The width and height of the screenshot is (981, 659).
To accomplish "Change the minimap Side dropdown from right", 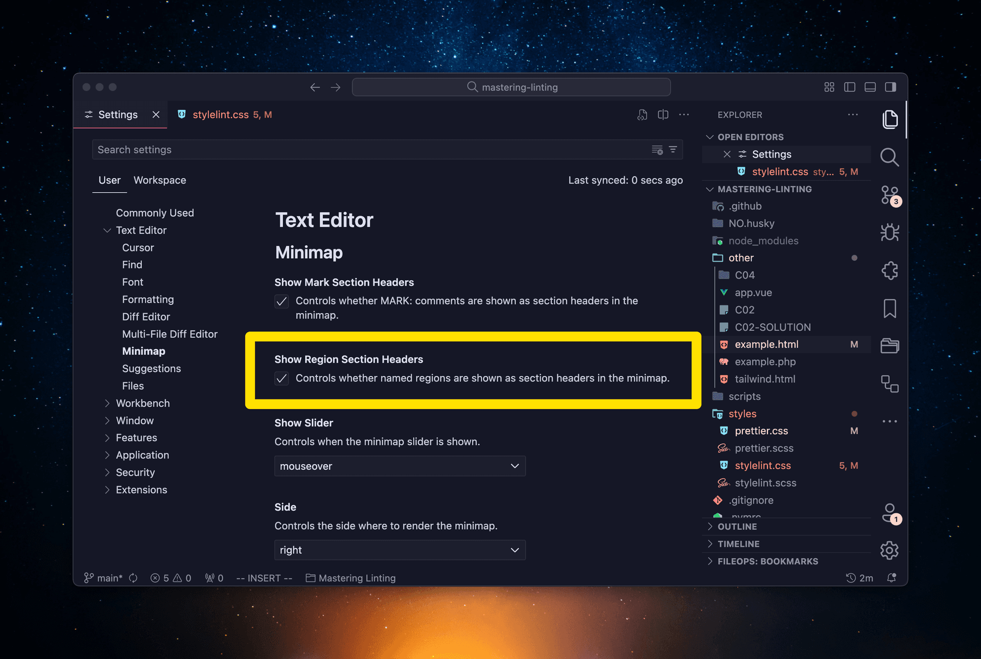I will click(400, 550).
